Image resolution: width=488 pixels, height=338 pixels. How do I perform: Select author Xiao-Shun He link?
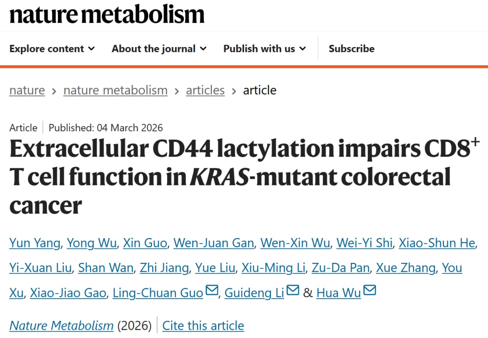click(437, 243)
